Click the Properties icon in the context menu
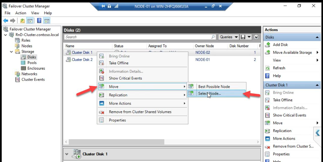This screenshot has height=162, width=323. 102,120
